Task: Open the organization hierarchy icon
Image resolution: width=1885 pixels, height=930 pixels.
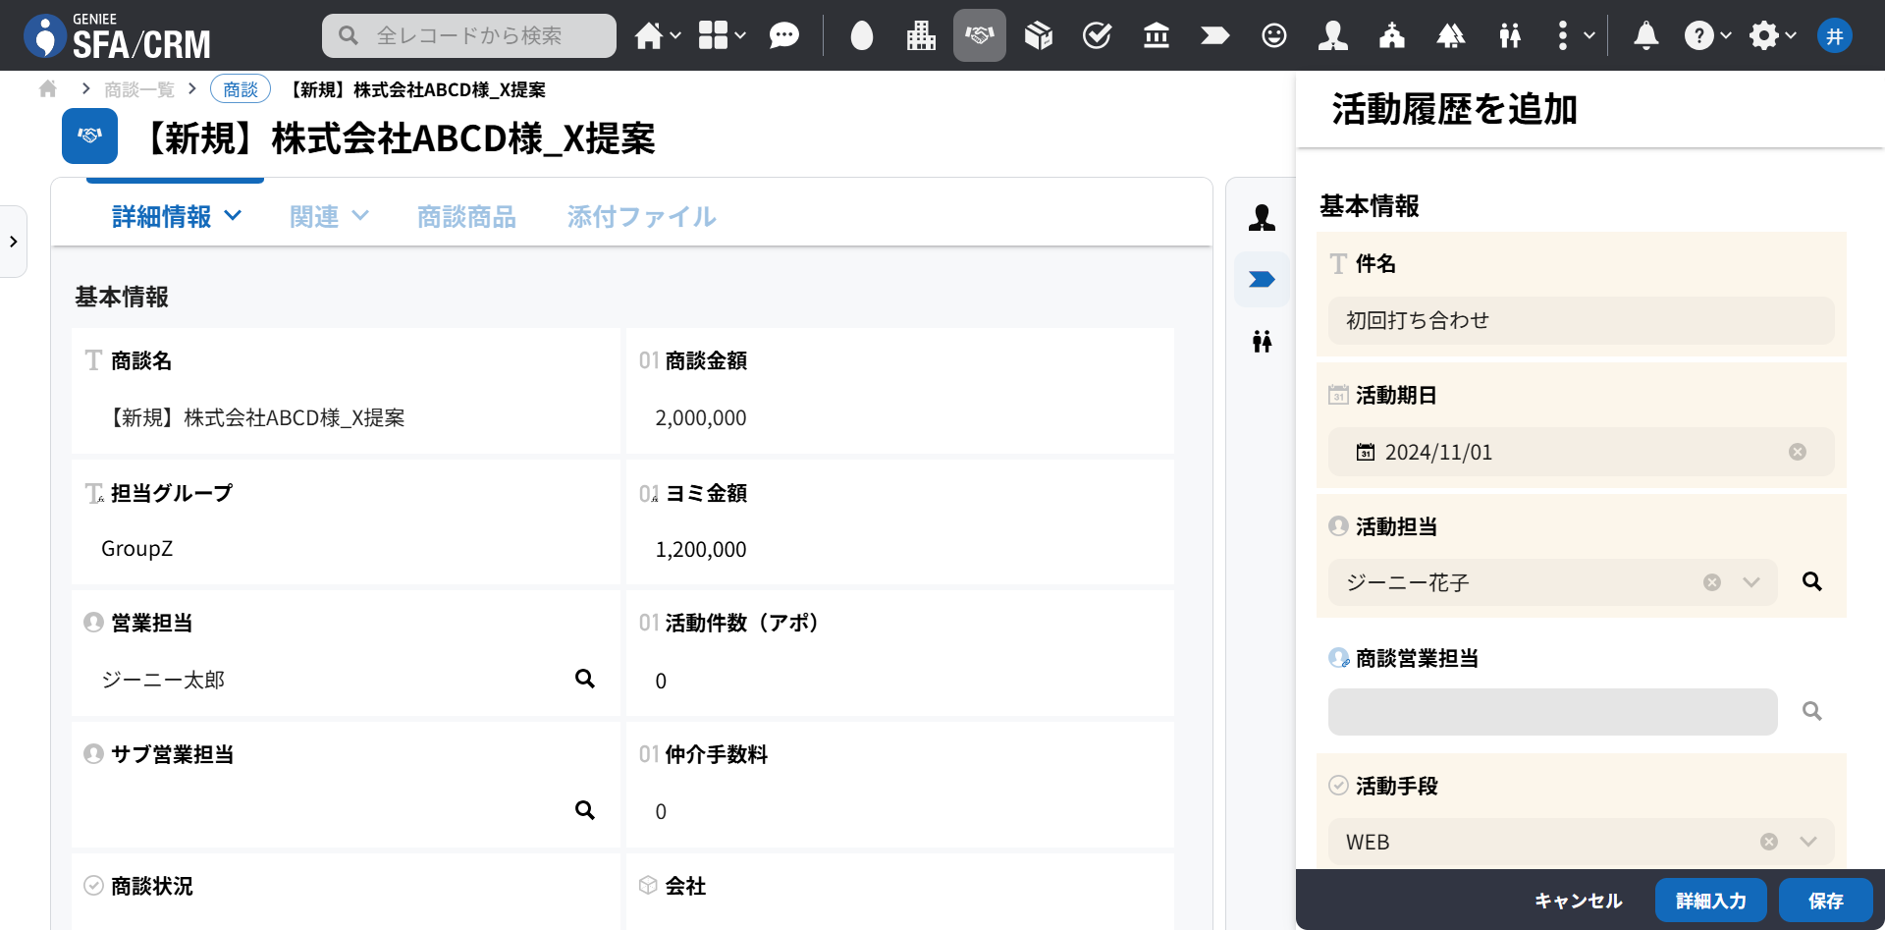Action: coord(1392,36)
